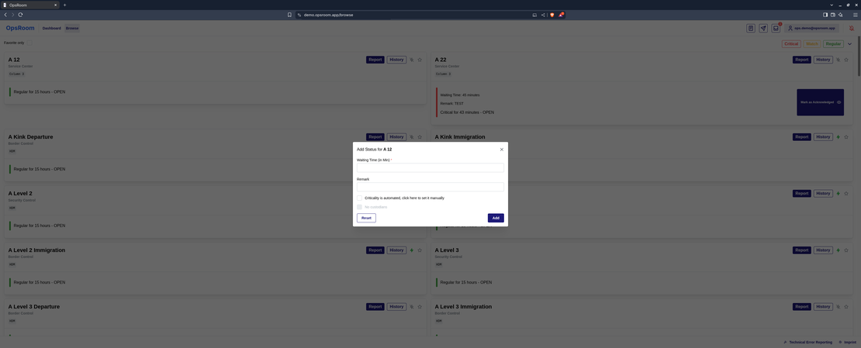
Task: Open History for the A 22 card
Action: pyautogui.click(x=823, y=60)
